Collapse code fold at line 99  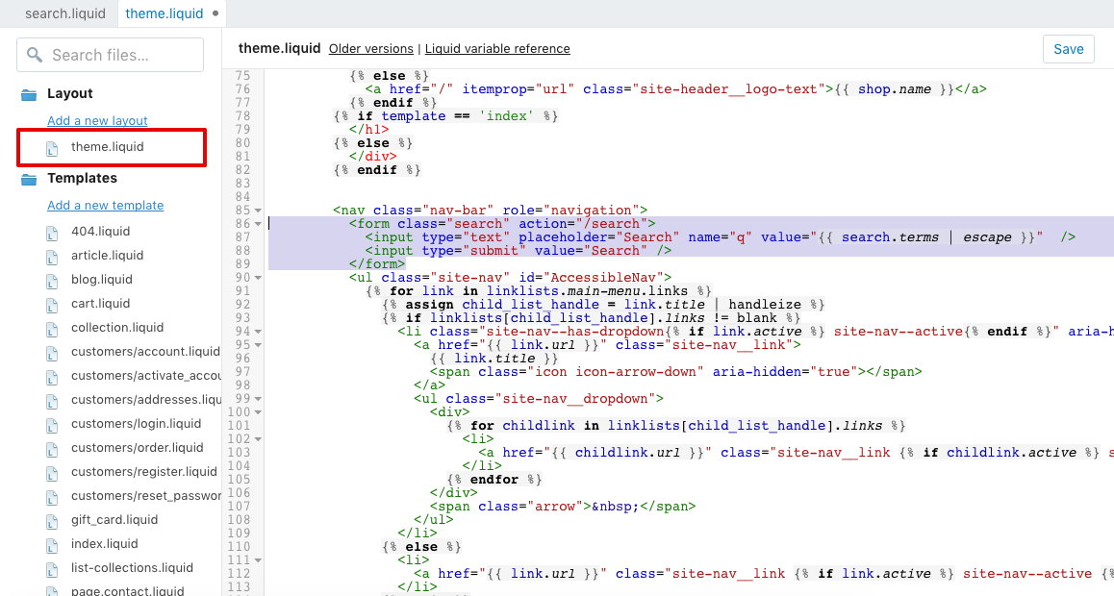pyautogui.click(x=258, y=400)
